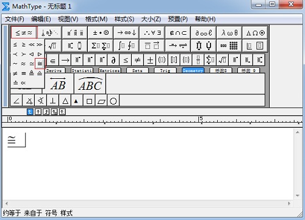Insert AB with double-arrow overbar expression

pyautogui.click(x=58, y=84)
